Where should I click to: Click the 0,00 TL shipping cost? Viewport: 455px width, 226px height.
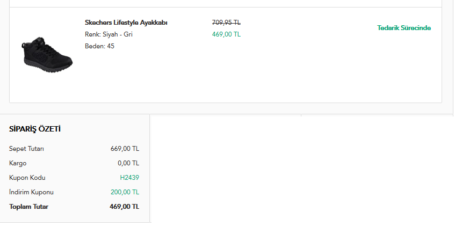click(128, 163)
